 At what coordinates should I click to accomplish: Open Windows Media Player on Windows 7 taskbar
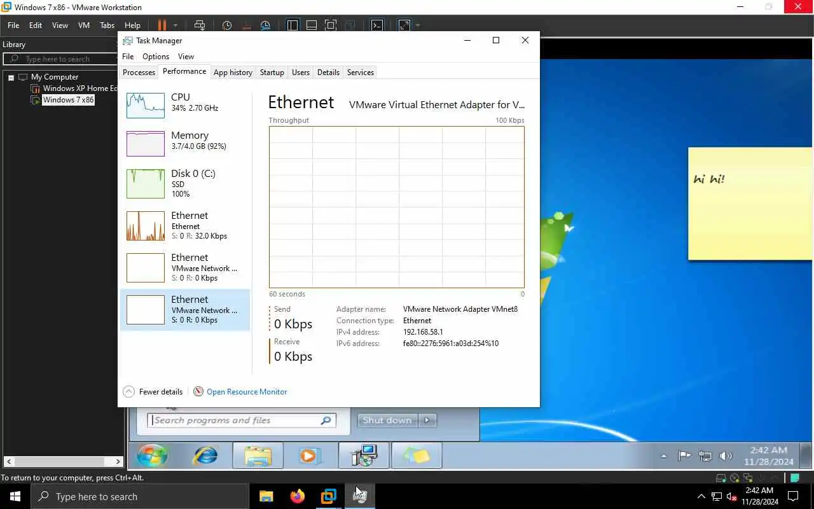point(310,456)
